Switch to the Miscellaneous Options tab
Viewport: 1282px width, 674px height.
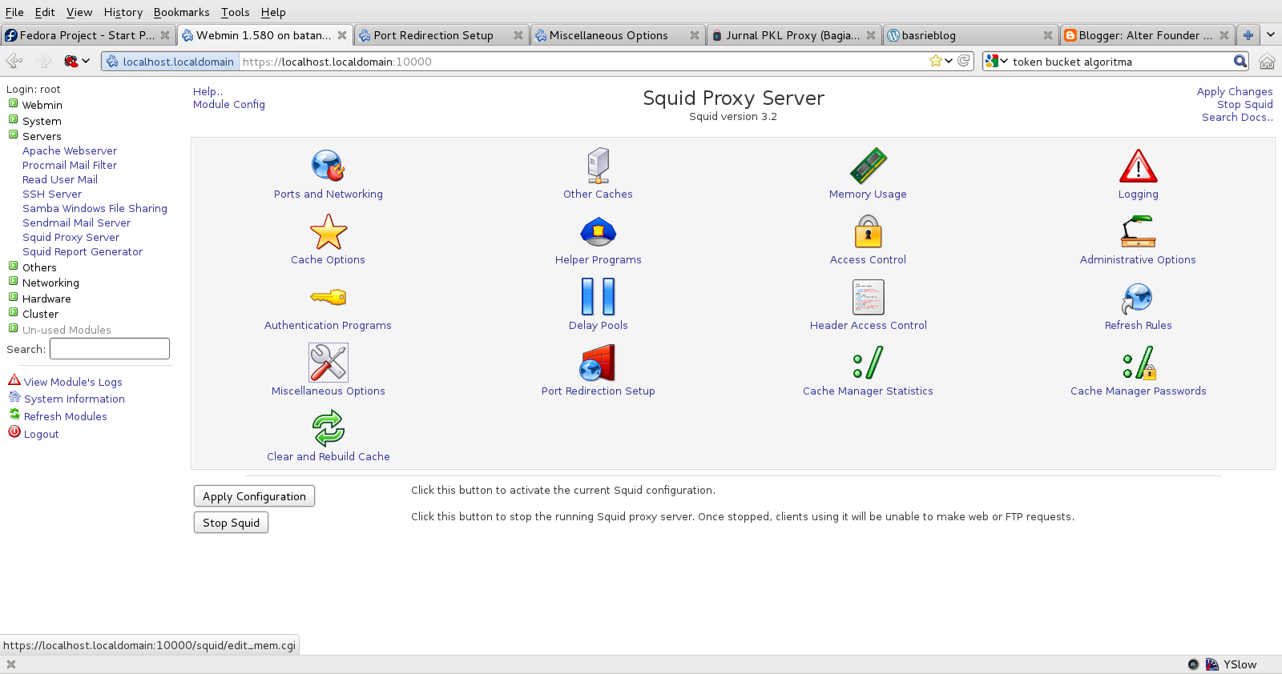tap(615, 35)
